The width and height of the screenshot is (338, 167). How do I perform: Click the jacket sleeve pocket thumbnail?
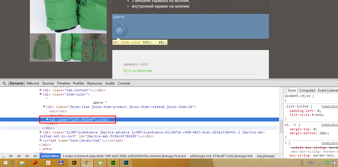68,47
